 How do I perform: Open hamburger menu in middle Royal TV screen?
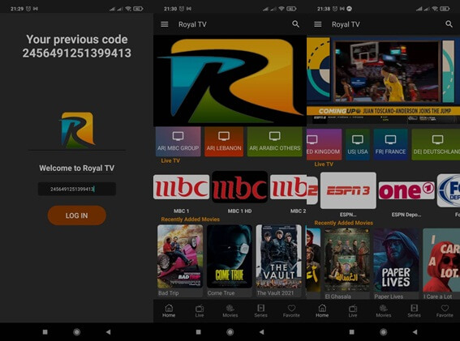[x=164, y=24]
